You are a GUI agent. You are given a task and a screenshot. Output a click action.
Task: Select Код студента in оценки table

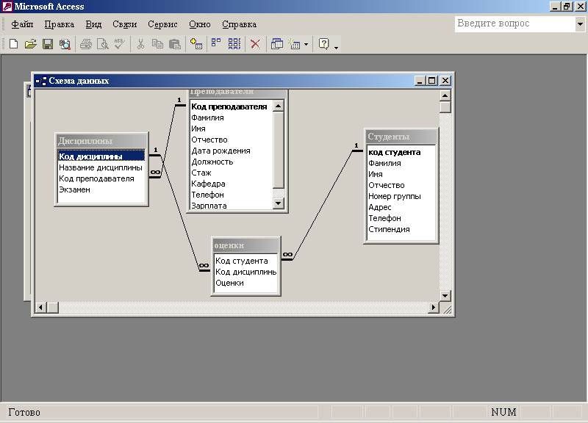coord(245,261)
